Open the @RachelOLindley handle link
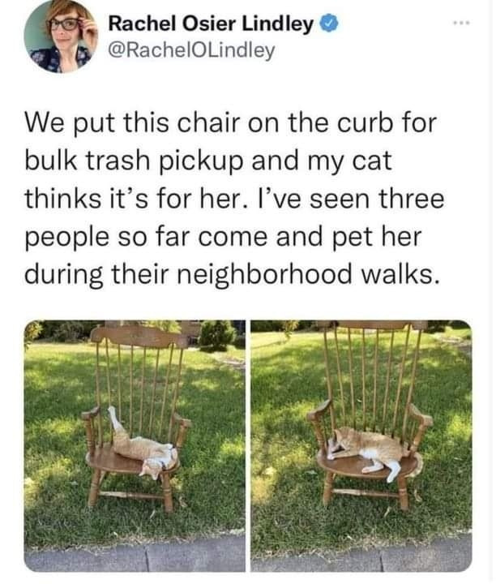The width and height of the screenshot is (496, 584). (x=191, y=50)
